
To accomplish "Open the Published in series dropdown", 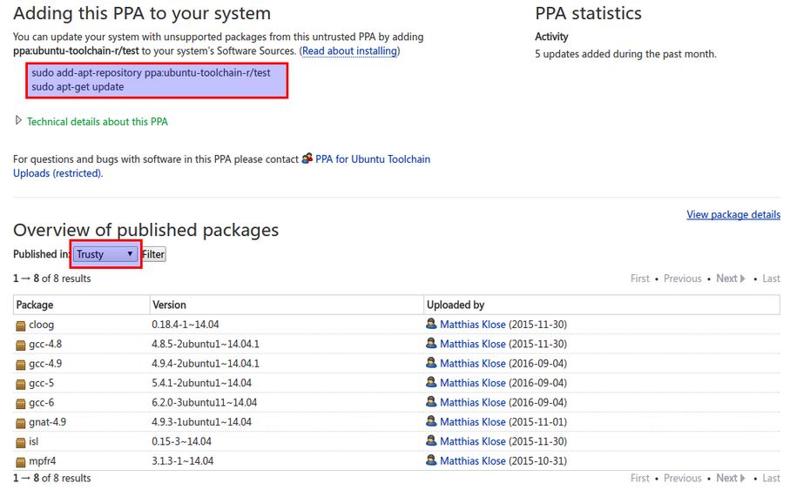I will click(105, 254).
